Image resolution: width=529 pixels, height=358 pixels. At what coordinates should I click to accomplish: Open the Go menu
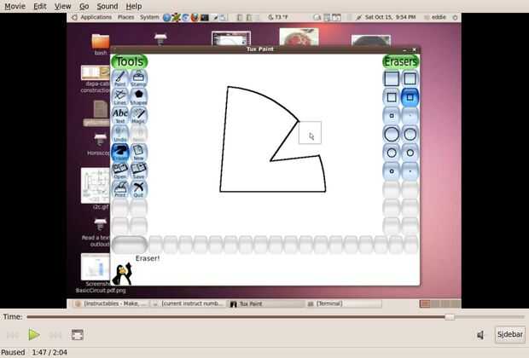point(84,6)
